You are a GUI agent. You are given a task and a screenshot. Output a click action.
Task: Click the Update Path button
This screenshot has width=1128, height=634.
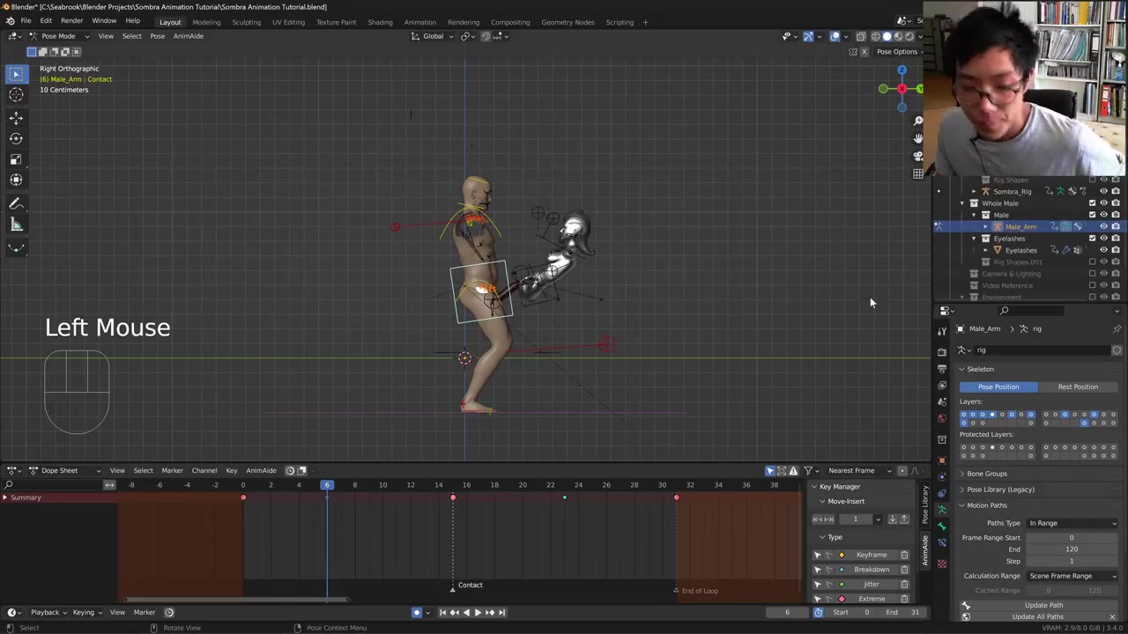tap(1043, 605)
